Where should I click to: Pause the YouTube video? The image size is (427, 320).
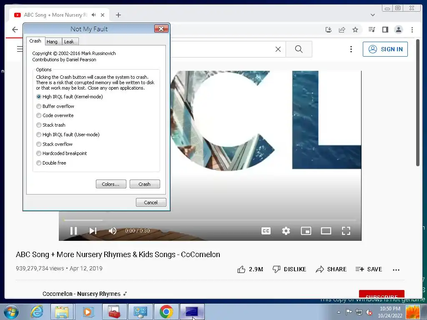[x=73, y=231]
